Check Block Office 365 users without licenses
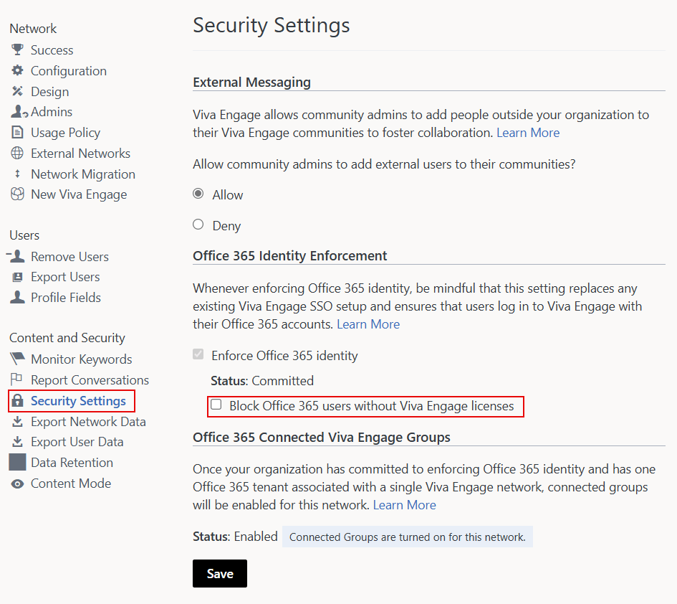Viewport: 677px width, 604px height. [216, 405]
